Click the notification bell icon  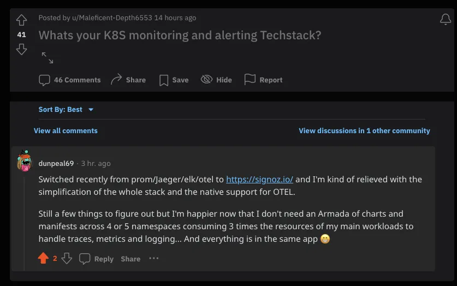(446, 20)
